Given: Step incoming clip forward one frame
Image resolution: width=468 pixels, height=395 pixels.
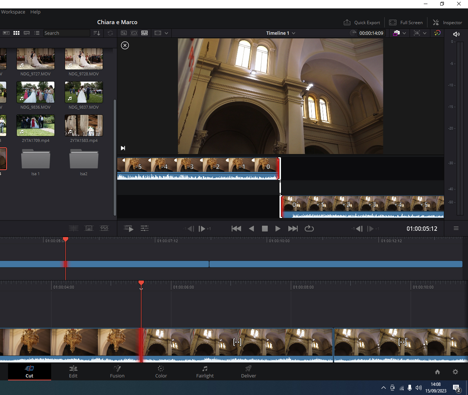Looking at the screenshot, I should point(373,229).
